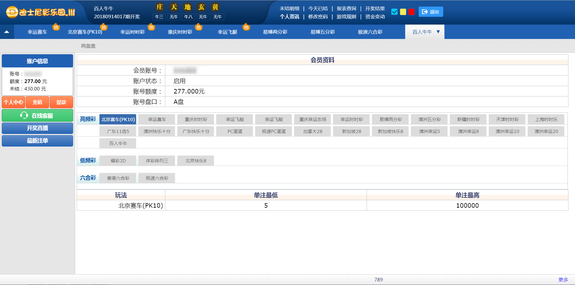Click the 庄 gold coin icon
The height and width of the screenshot is (285, 575).
159,7
